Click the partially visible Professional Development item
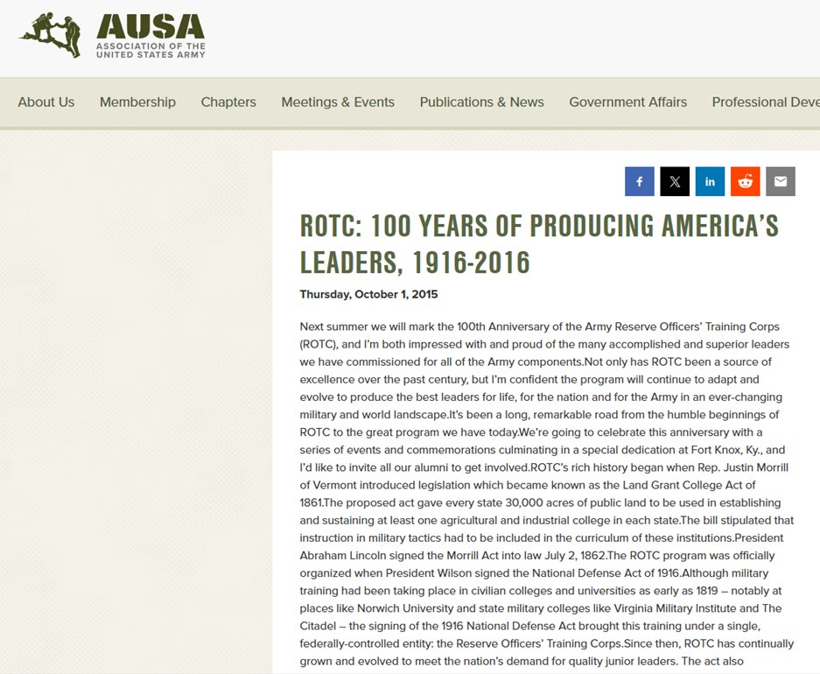The width and height of the screenshot is (820, 674). pos(765,102)
